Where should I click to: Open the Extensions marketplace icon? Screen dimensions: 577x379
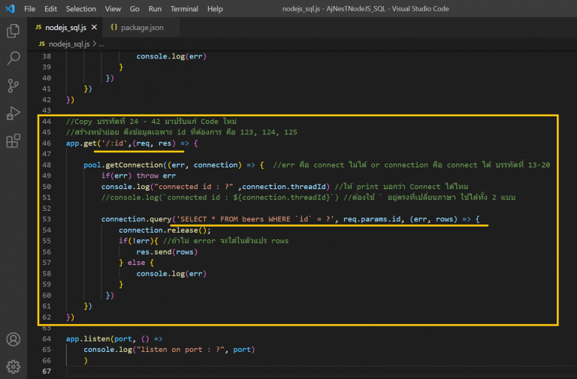click(x=13, y=141)
